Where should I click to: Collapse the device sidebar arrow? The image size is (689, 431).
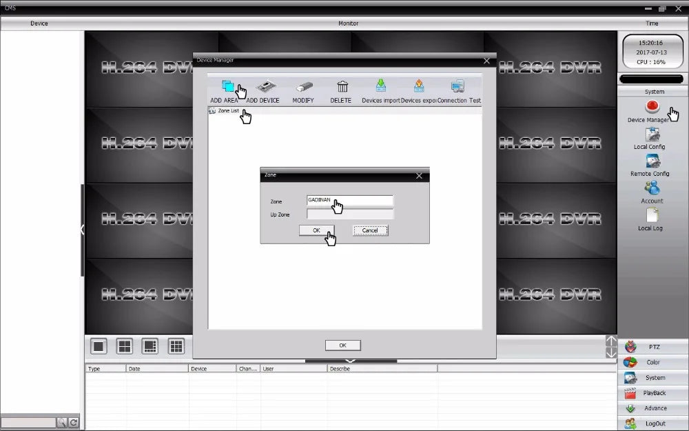(82, 230)
